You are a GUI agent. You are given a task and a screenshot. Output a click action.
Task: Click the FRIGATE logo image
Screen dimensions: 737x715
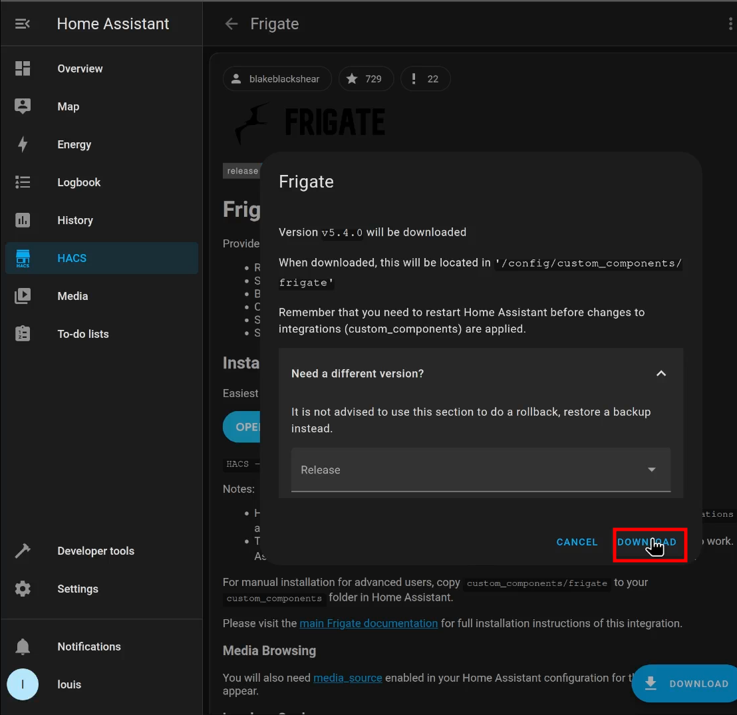point(311,122)
